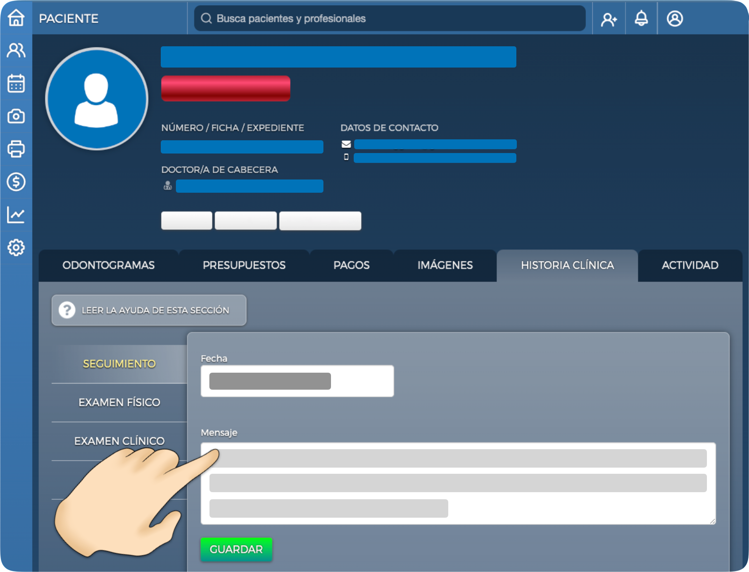
Task: Select the HISTORIA CLÍNICA tab
Action: 567,265
